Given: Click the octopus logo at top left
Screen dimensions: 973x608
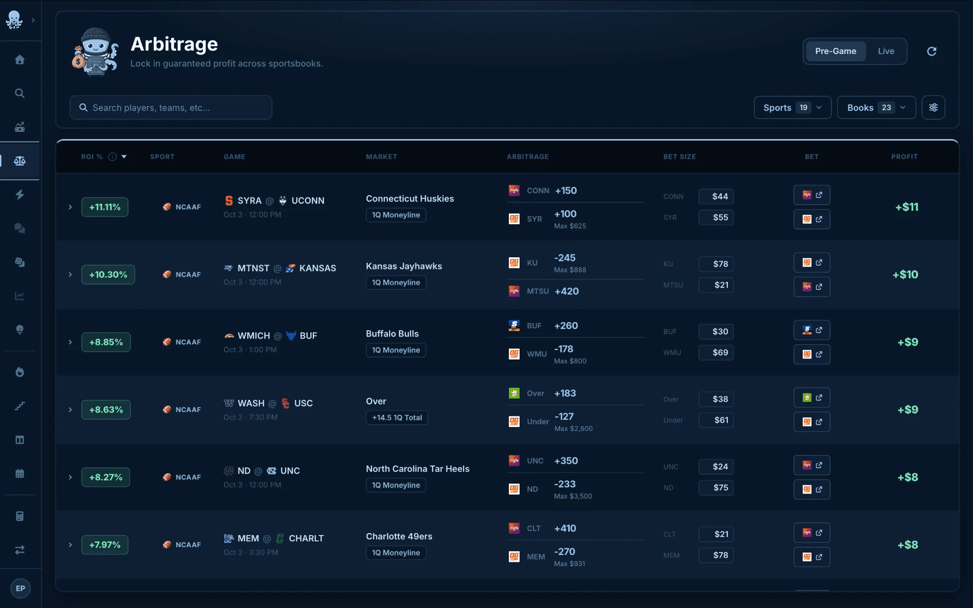Looking at the screenshot, I should click(x=14, y=20).
